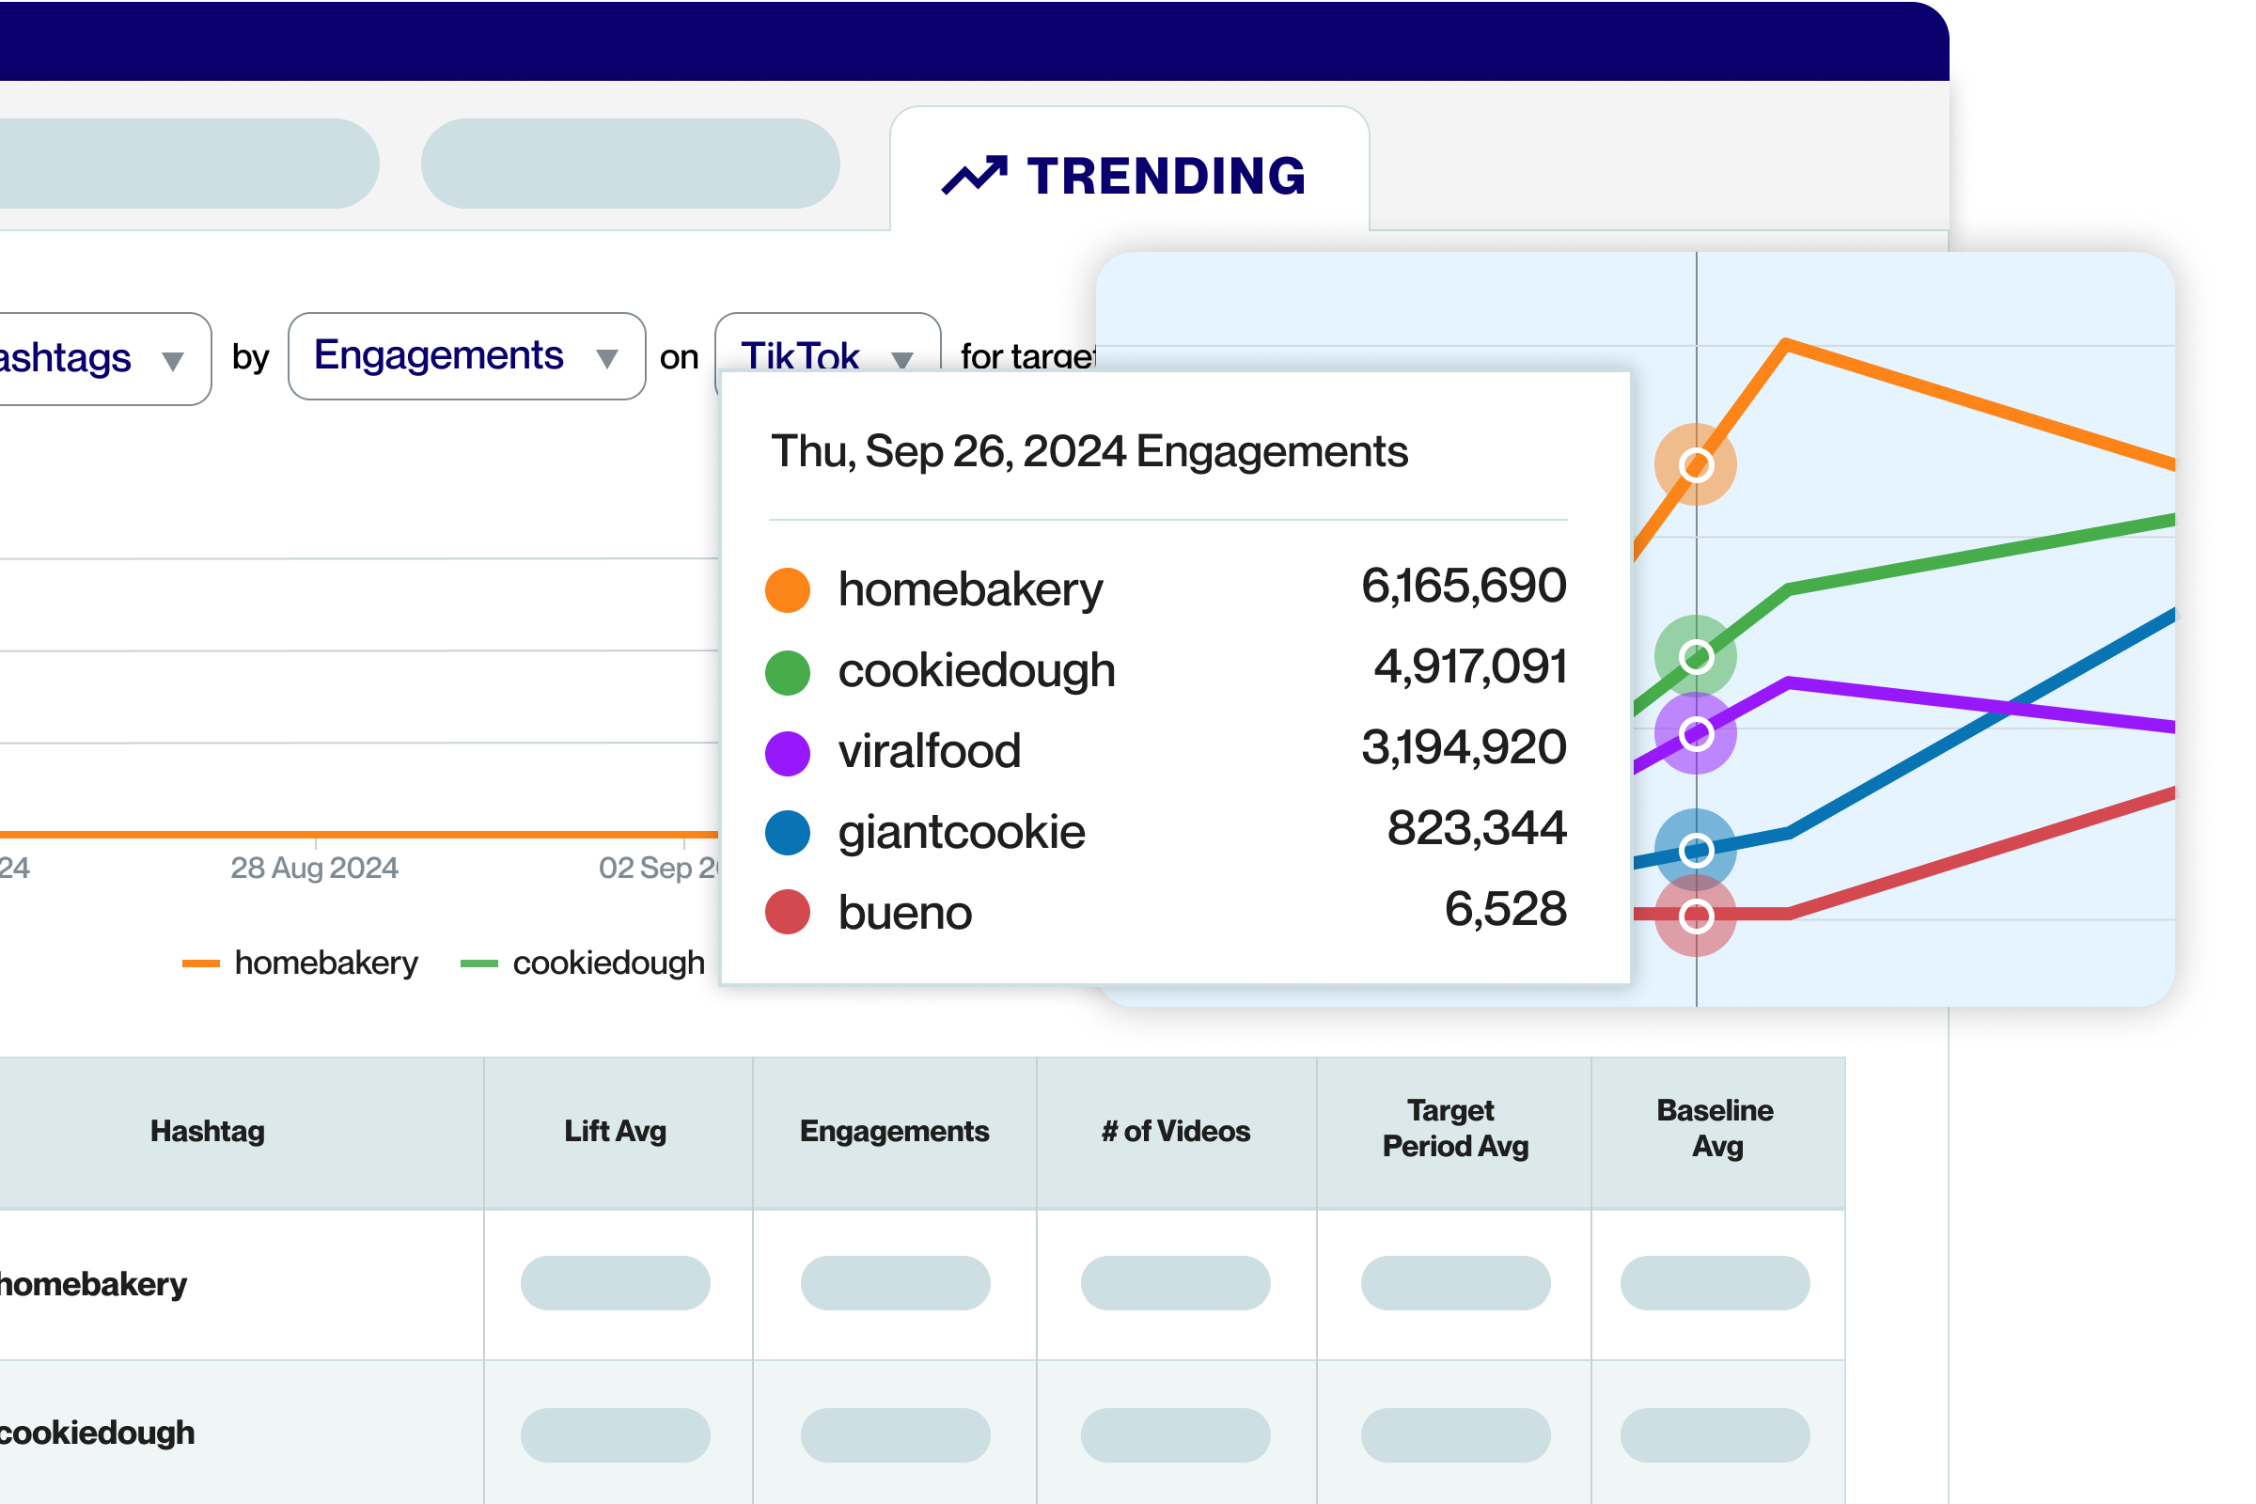Click viralfood purple swatch in tooltip
Image resolution: width=2256 pixels, height=1504 pixels.
click(x=788, y=752)
